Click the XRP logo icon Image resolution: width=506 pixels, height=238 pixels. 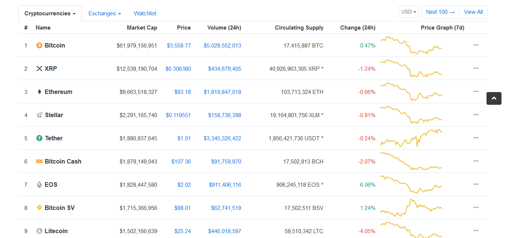coord(39,68)
